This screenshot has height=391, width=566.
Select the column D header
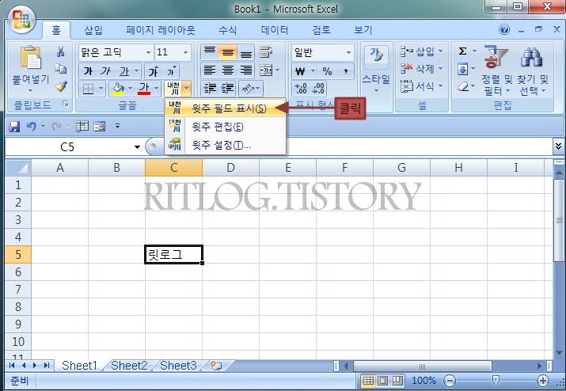tap(230, 168)
